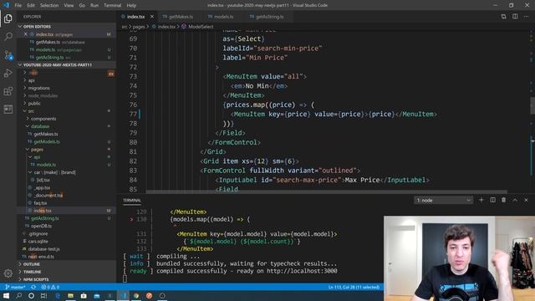The image size is (535, 301).
Task: Open the editor More Actions ellipsis
Action: pyautogui.click(x=526, y=17)
